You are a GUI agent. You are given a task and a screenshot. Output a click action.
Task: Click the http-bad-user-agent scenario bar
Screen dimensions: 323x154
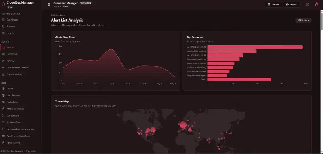217,76
